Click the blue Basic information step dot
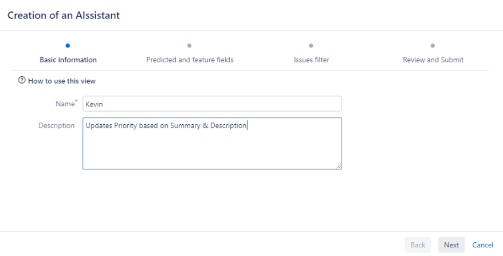 coord(68,45)
